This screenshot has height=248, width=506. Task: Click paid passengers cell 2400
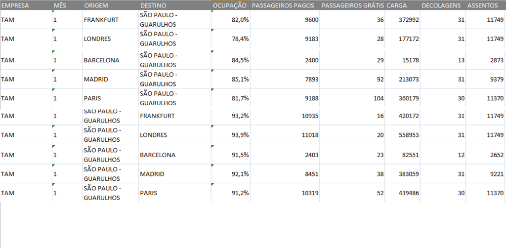285,60
